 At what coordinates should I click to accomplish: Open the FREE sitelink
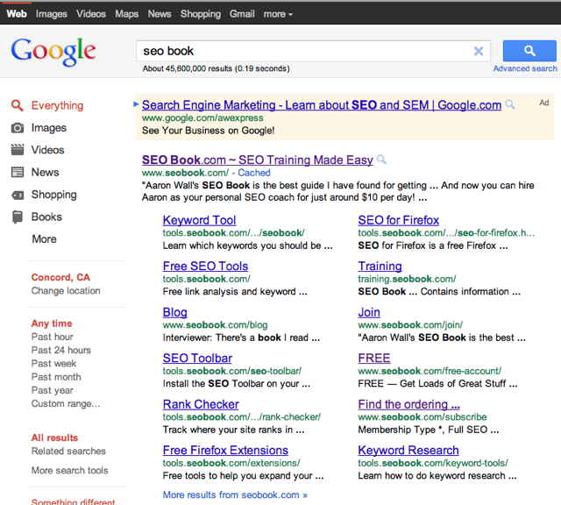374,358
